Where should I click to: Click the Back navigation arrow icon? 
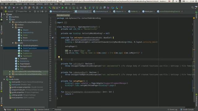[x=42, y=8]
